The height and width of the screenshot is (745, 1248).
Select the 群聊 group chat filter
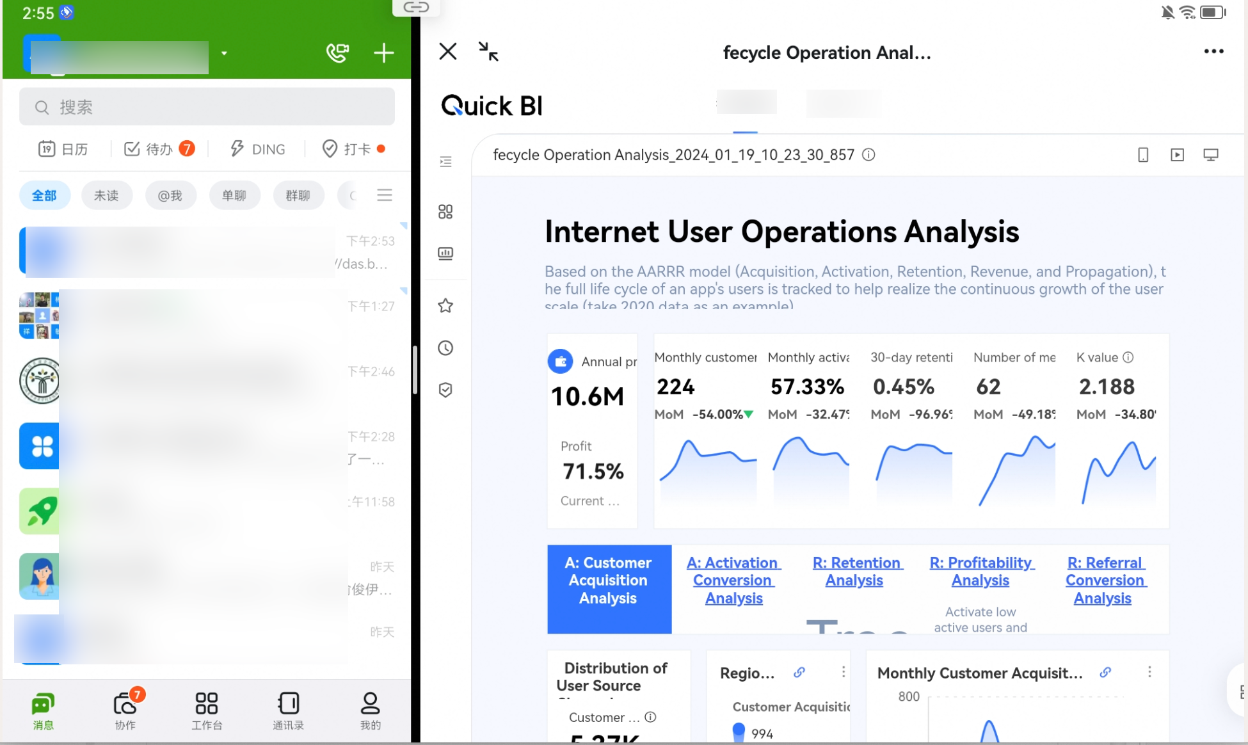[298, 195]
